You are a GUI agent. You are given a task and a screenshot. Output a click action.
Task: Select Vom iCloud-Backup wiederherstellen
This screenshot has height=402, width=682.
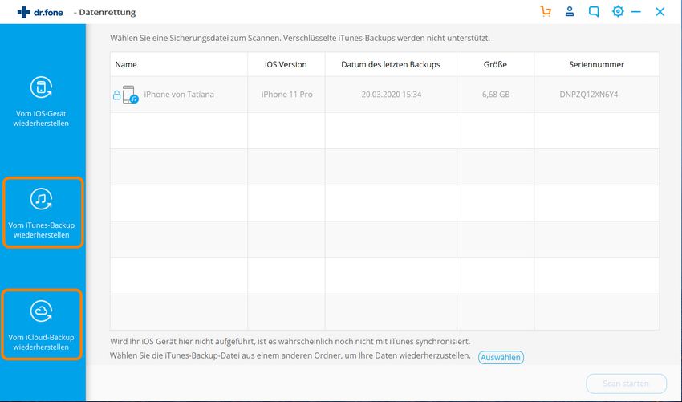(x=41, y=324)
